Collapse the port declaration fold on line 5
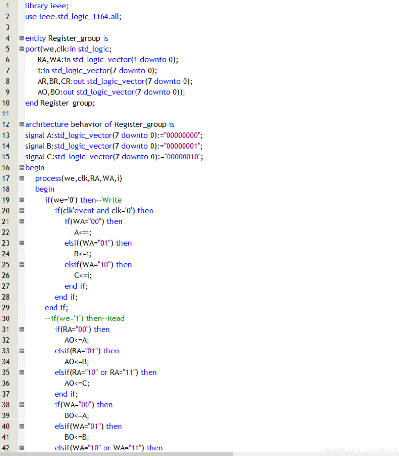Viewport: 399px width, 456px height. pos(22,49)
